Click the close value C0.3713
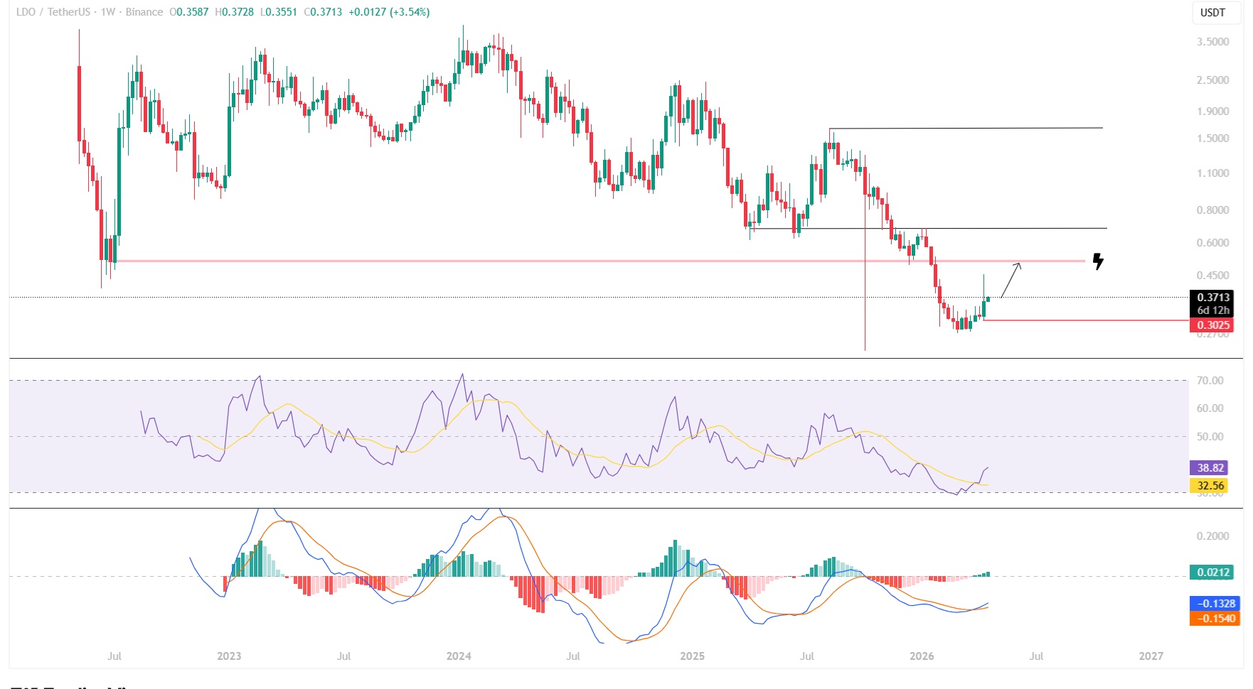This screenshot has width=1253, height=689. tap(323, 12)
